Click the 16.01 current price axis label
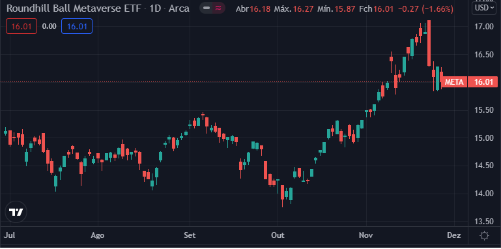The image size is (501, 249). [483, 82]
